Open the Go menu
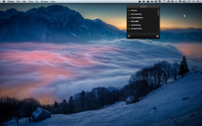 (x=37, y=2)
